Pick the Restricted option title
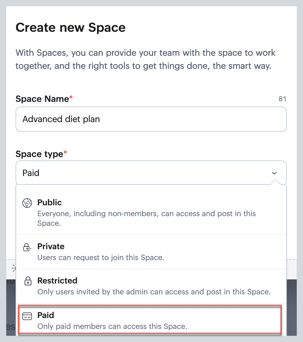Viewport: 303px width, 342px height. click(x=57, y=281)
